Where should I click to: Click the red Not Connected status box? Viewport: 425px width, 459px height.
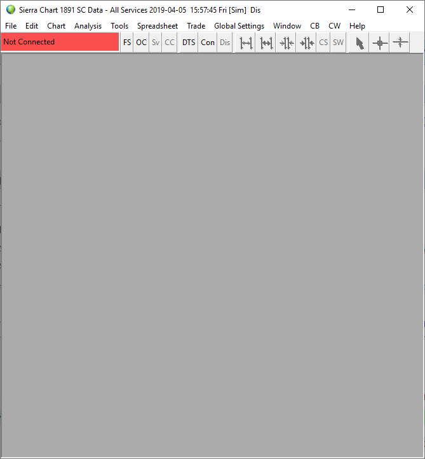tap(60, 42)
